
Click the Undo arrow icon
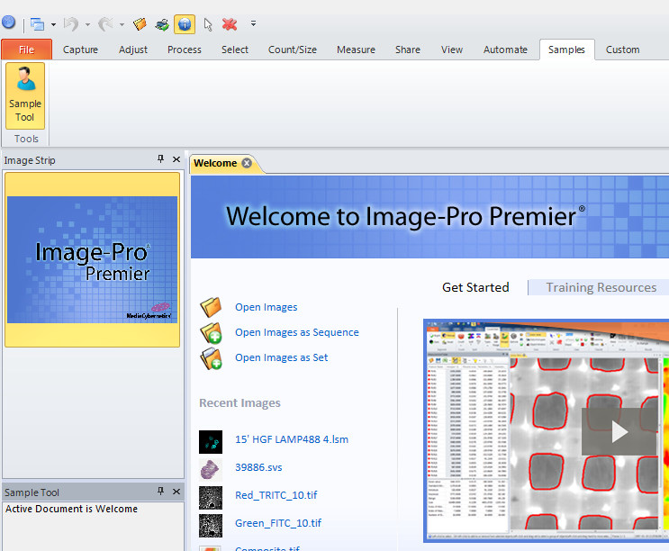pyautogui.click(x=71, y=24)
